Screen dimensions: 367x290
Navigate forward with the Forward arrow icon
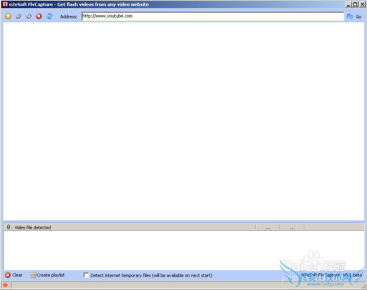click(x=29, y=16)
